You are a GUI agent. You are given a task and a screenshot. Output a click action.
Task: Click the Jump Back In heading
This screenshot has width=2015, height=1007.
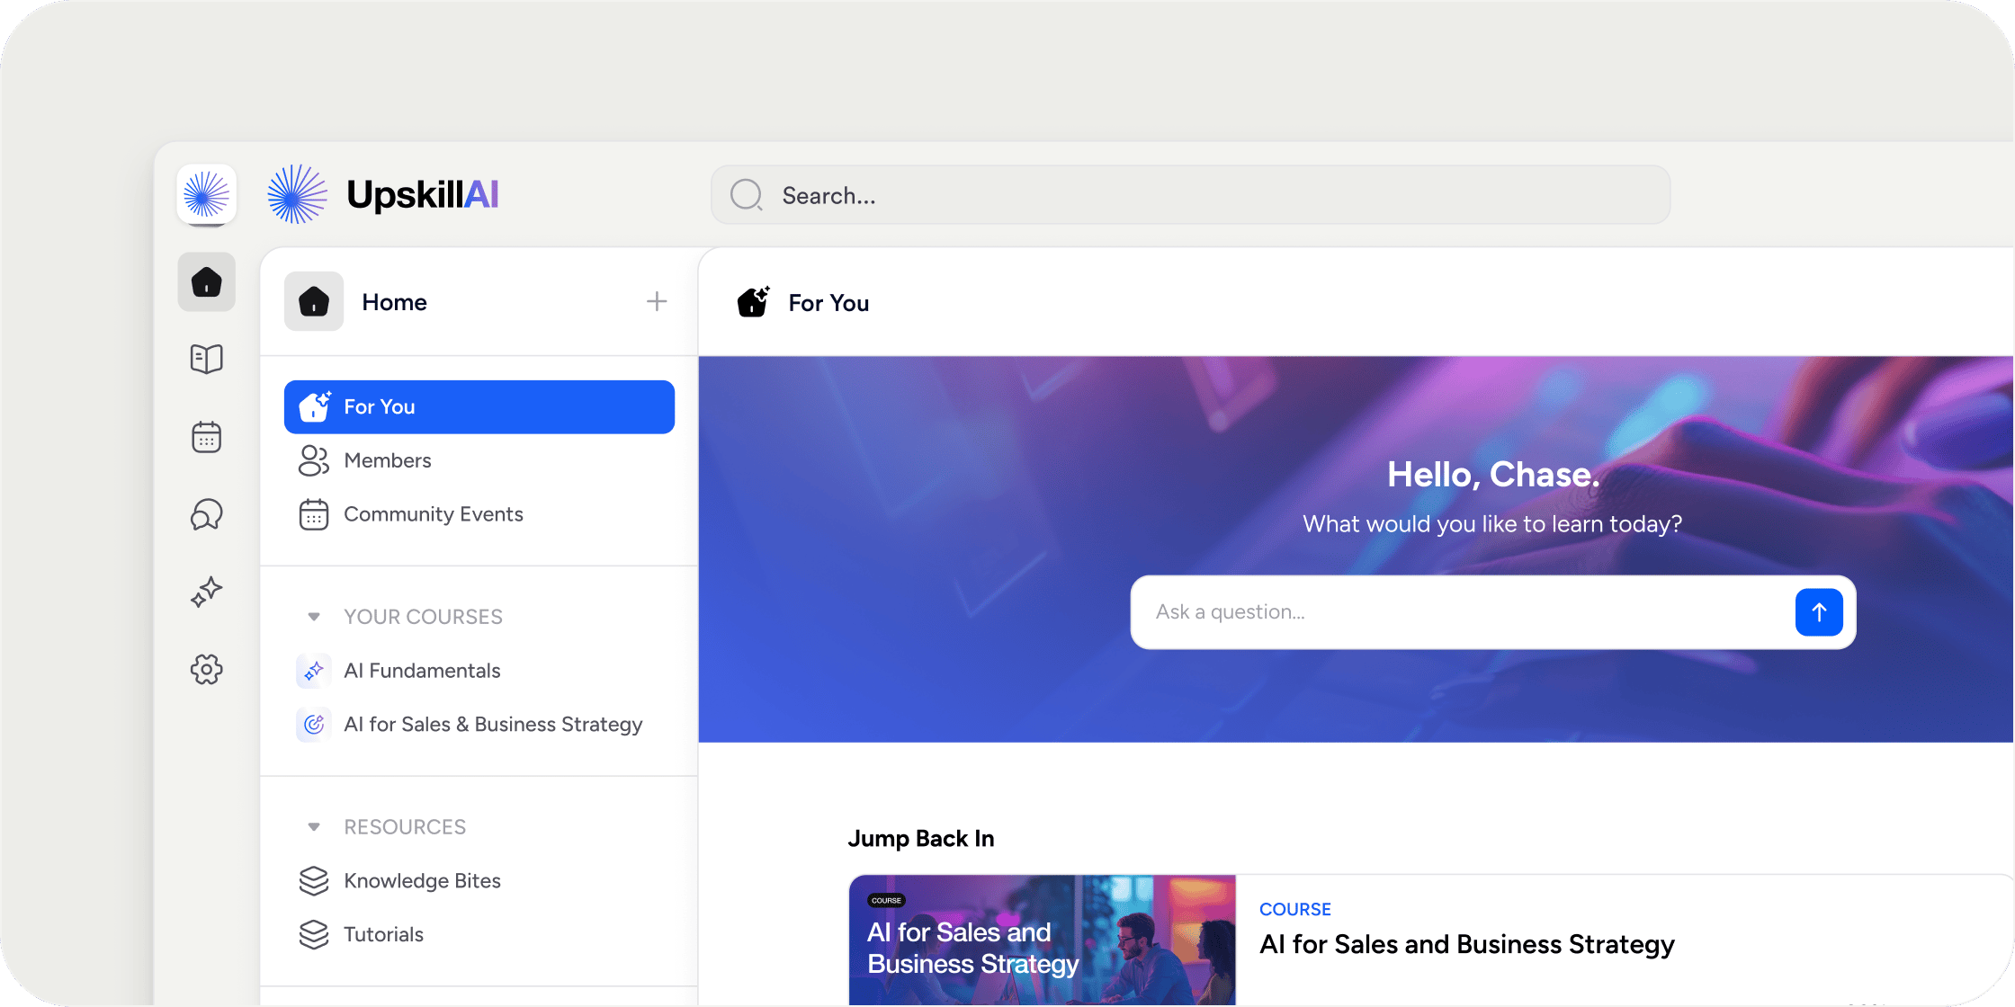coord(921,839)
